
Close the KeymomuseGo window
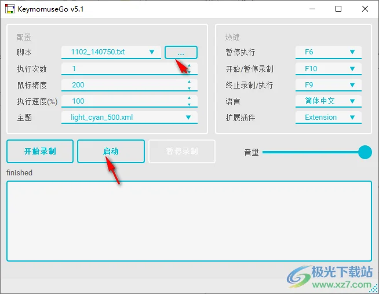pyautogui.click(x=365, y=9)
